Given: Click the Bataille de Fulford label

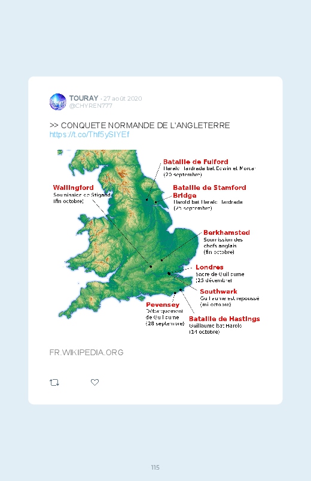Looking at the screenshot, I should click(196, 162).
